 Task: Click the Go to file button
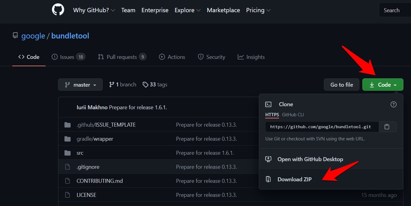pyautogui.click(x=342, y=85)
